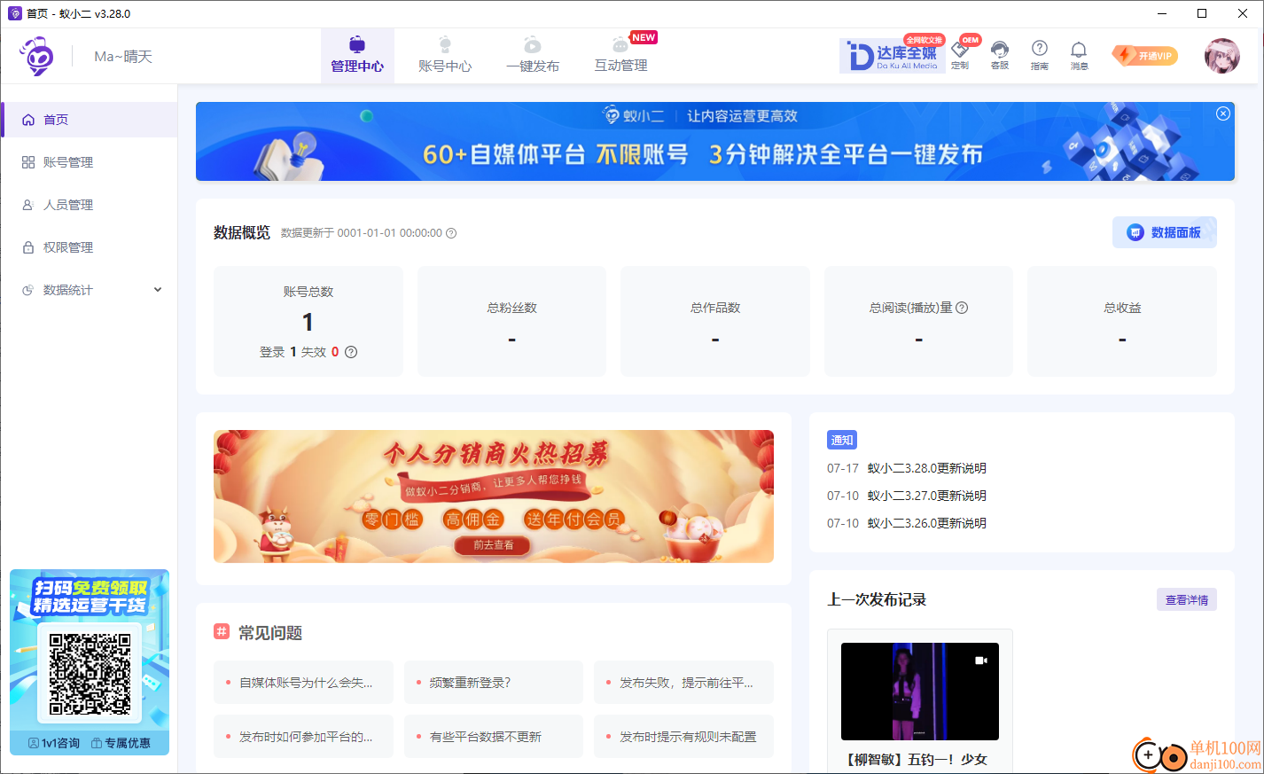1264x774 pixels.
Task: Click the 权限管理 lock icon
Action: pos(28,247)
